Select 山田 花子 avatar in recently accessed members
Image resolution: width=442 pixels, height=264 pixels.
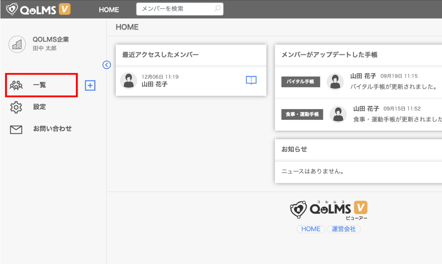129,81
